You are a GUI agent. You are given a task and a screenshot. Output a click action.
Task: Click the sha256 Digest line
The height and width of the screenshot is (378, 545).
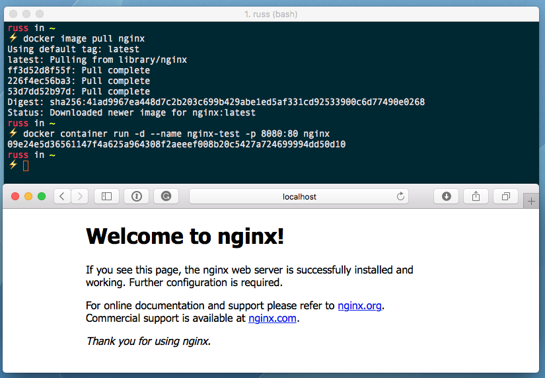pyautogui.click(x=216, y=102)
